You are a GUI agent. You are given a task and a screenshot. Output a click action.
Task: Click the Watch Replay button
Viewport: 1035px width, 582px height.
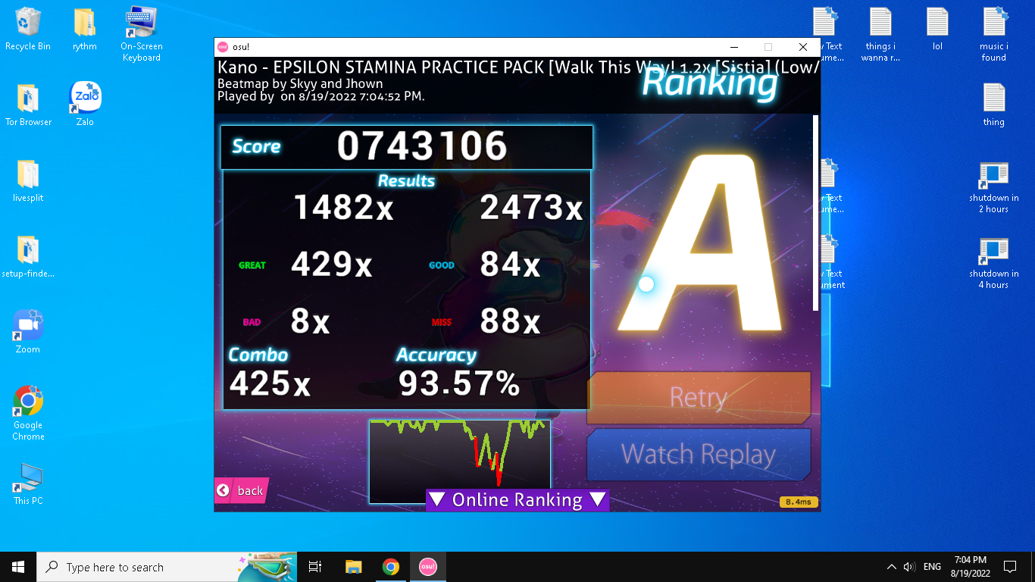click(699, 454)
